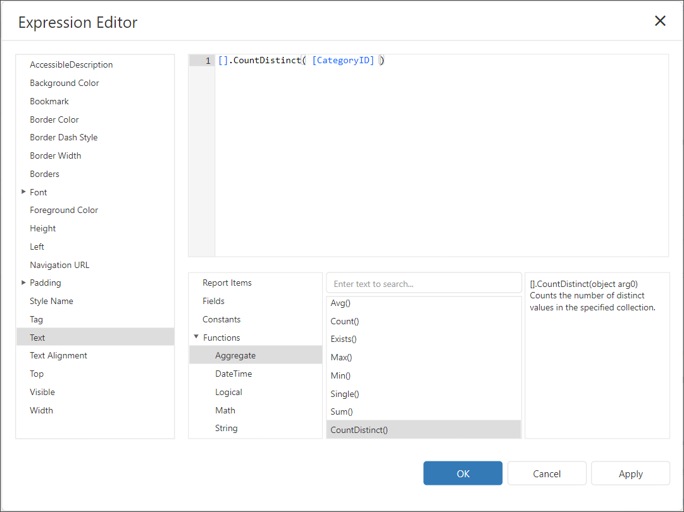The width and height of the screenshot is (684, 512).
Task: Select the Style Name property
Action: coord(95,301)
